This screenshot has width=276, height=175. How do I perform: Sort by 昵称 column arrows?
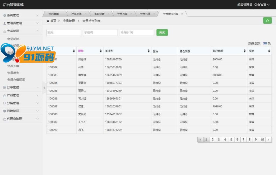click(x=101, y=51)
